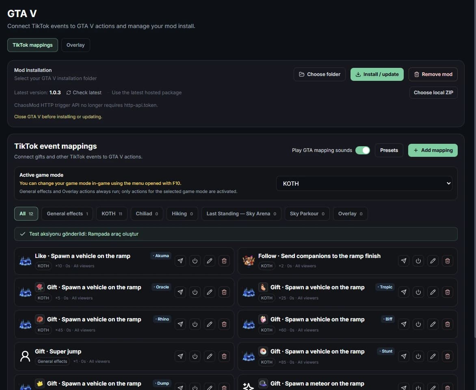Delete the Super jump mapping
This screenshot has width=476, height=390.
click(x=224, y=356)
